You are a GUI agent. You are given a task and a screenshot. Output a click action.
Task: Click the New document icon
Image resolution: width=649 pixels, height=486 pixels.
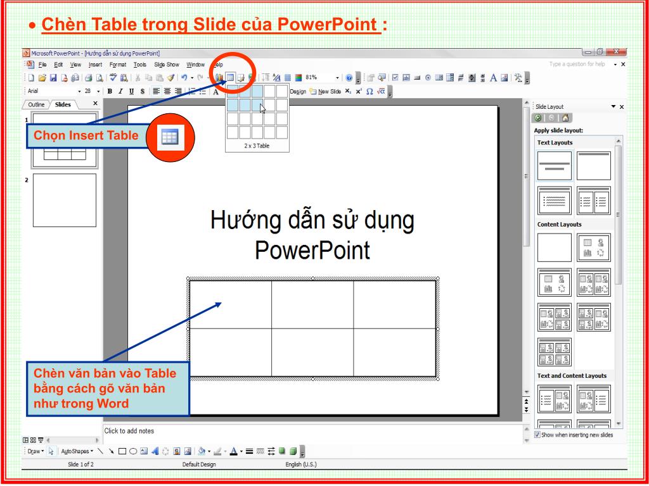pos(32,78)
